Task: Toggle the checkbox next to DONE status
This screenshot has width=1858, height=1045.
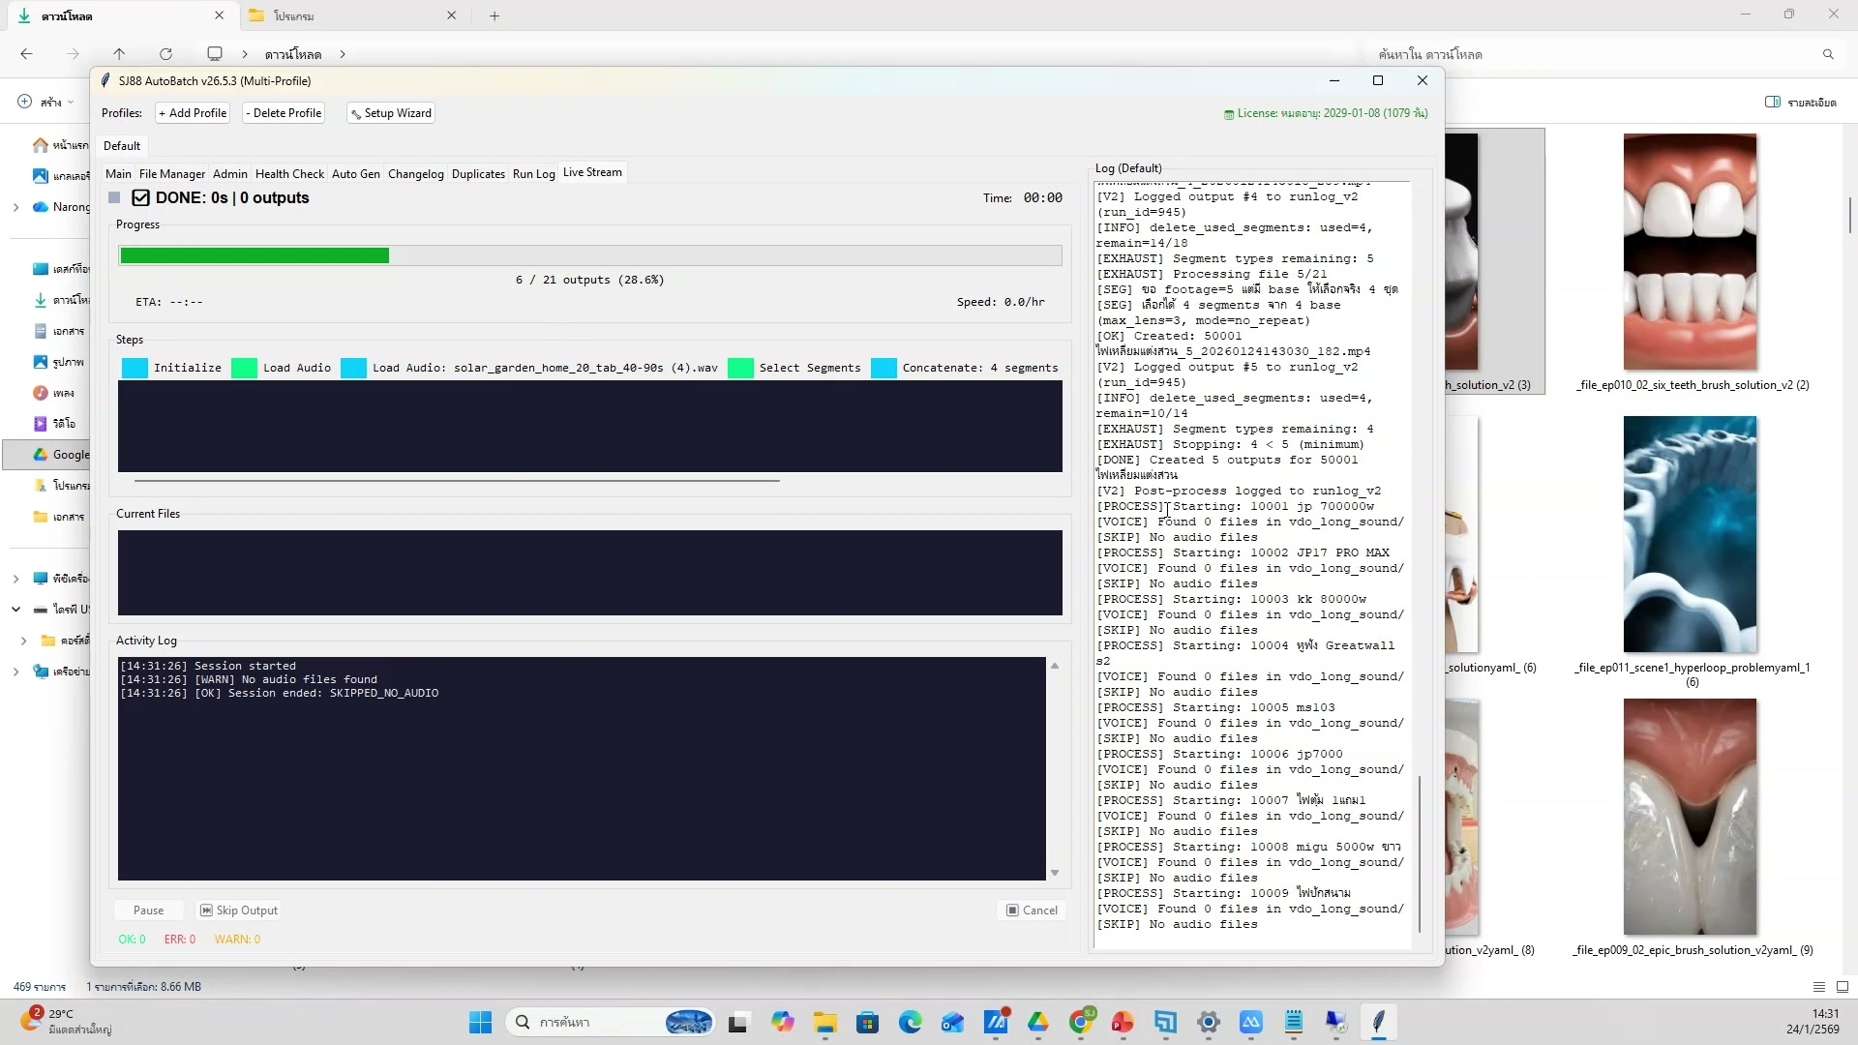Action: pos(140,197)
